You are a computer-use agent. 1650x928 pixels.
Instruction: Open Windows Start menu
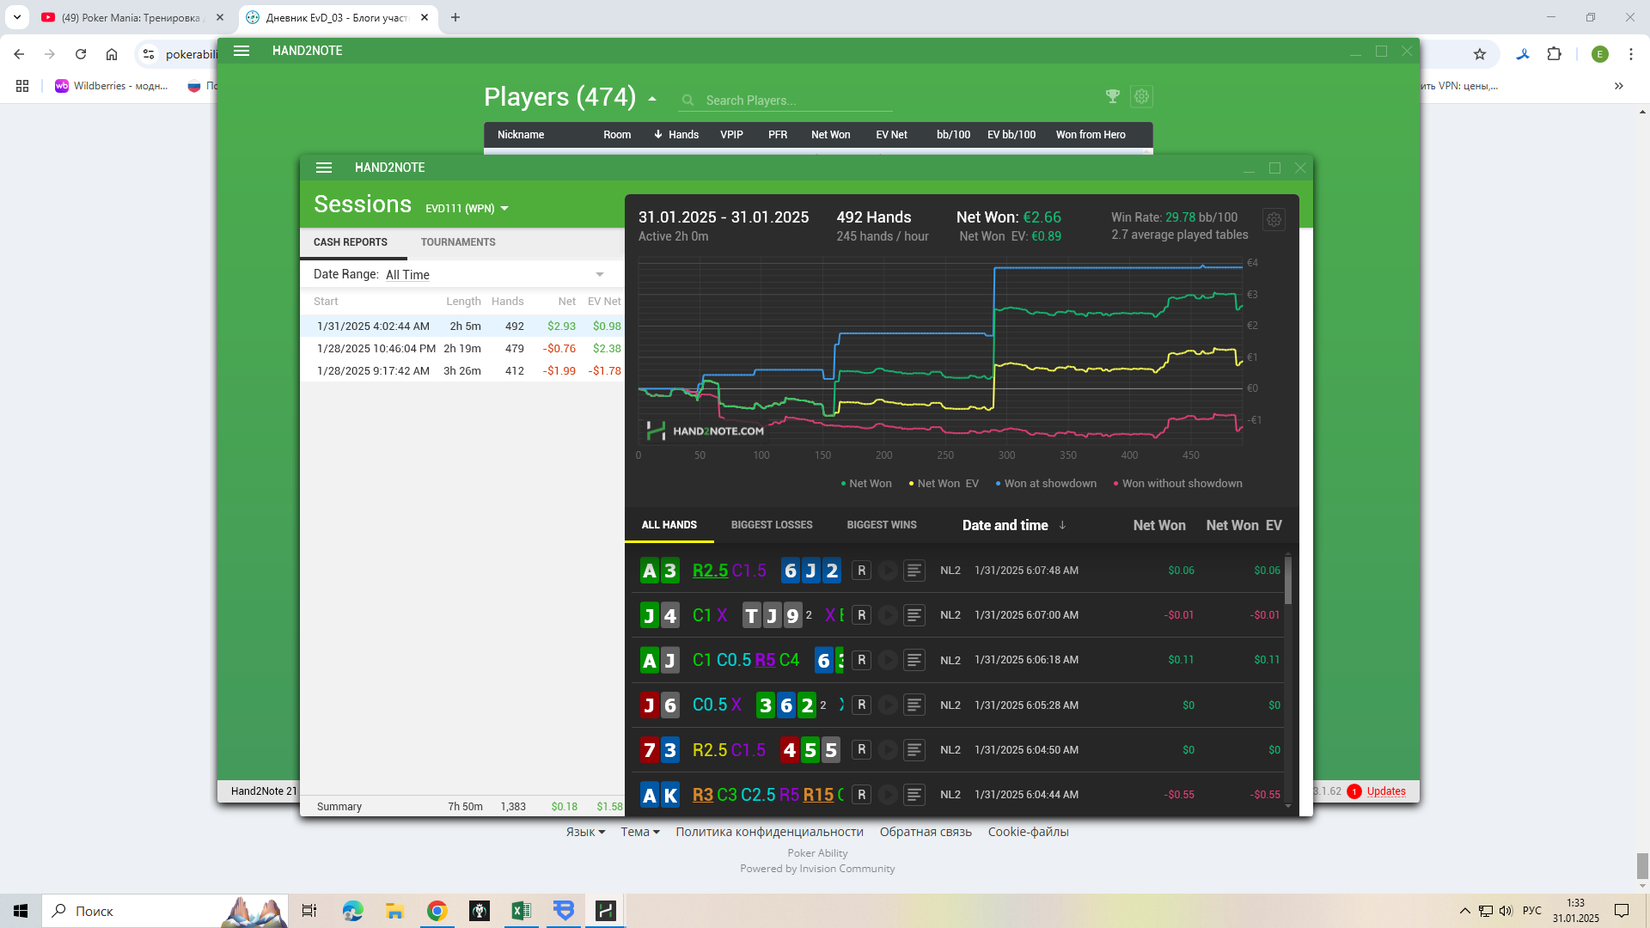[21, 911]
